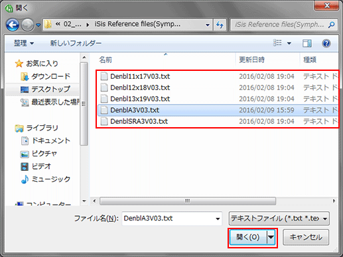Click the 開く(O) button
Screen dimensions: 343x257
pyautogui.click(x=248, y=237)
